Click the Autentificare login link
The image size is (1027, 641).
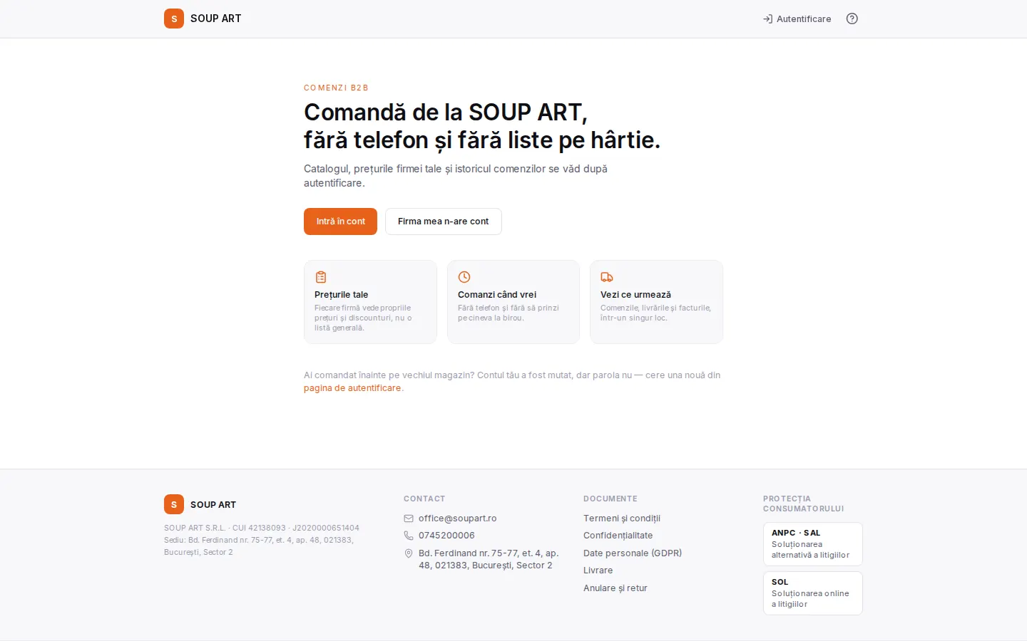797,19
